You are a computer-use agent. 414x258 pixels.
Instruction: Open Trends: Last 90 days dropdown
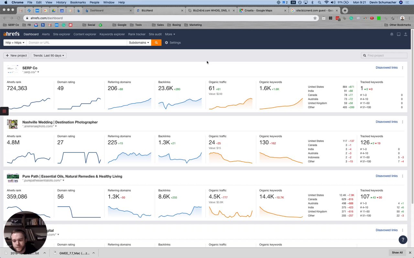[49, 55]
